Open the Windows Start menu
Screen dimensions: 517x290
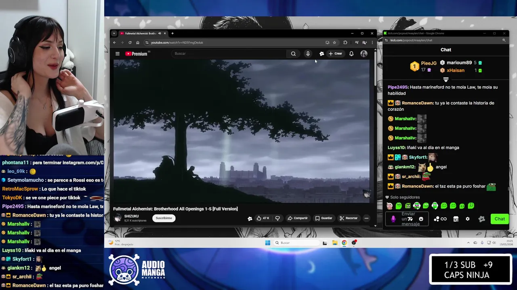(267, 242)
